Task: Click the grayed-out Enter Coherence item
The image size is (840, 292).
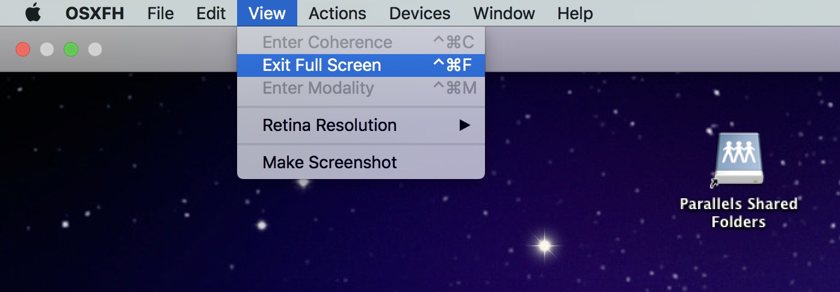Action: (361, 42)
